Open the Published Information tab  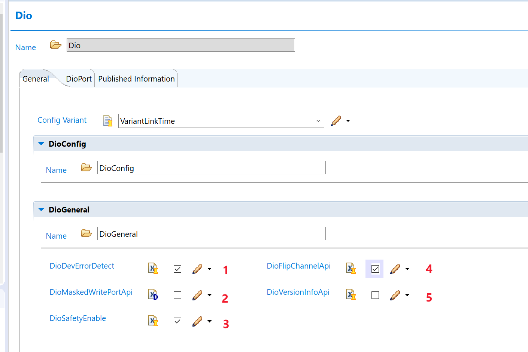[x=136, y=79]
